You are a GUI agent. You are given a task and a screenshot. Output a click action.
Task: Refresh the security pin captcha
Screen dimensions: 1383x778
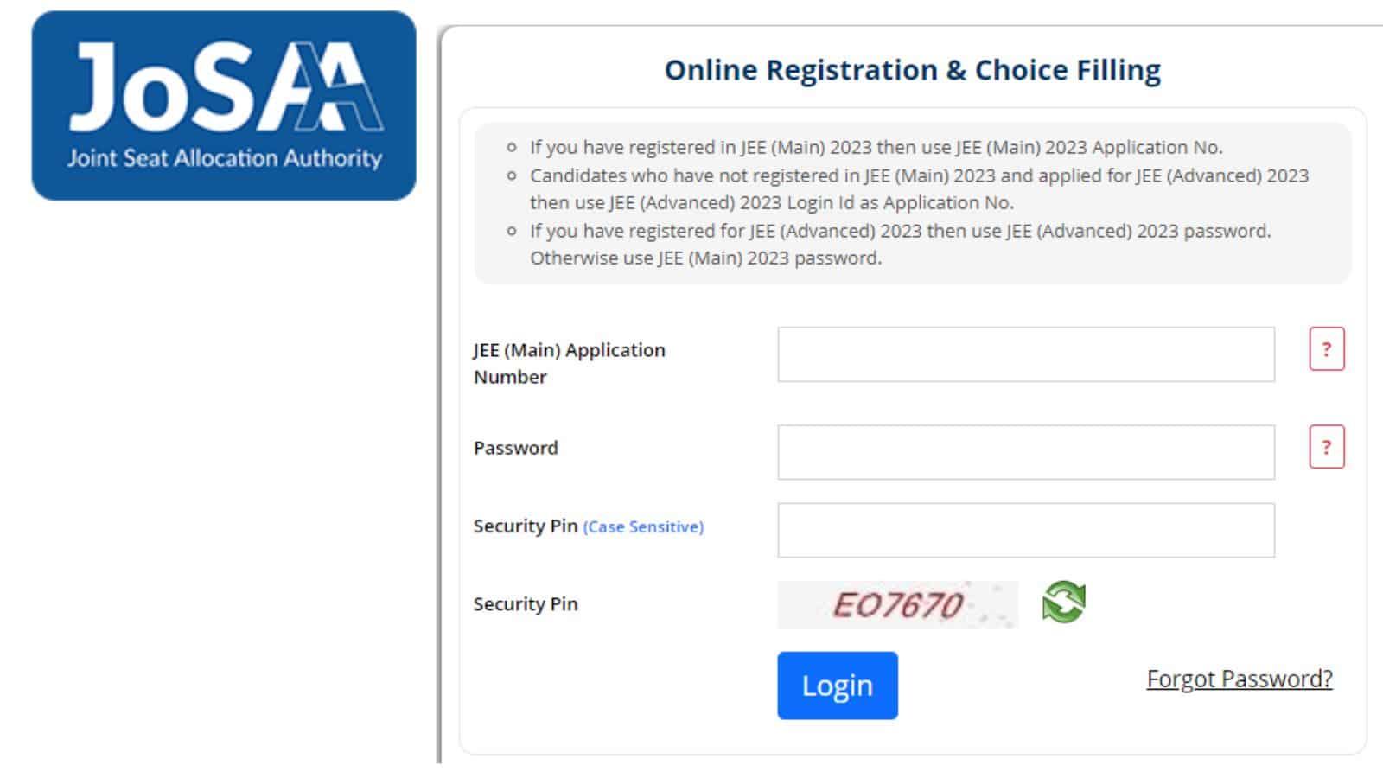pos(1063,602)
